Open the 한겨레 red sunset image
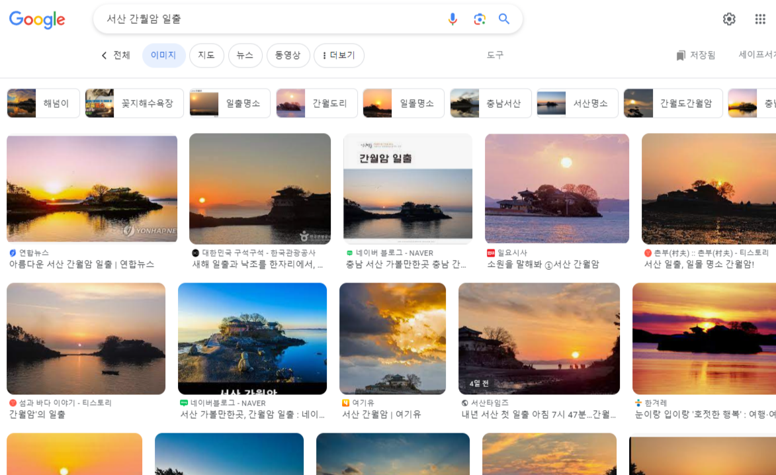Screen dimensions: 776x475 click(x=705, y=339)
